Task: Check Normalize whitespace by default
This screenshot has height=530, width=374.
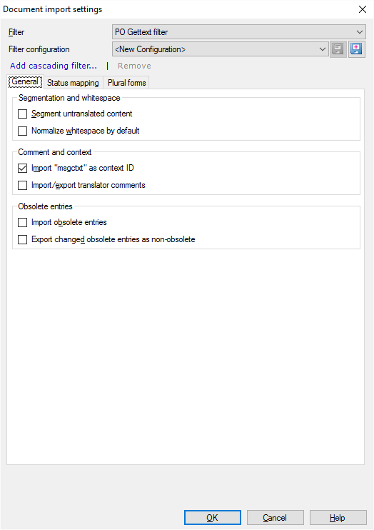Action: [22, 131]
